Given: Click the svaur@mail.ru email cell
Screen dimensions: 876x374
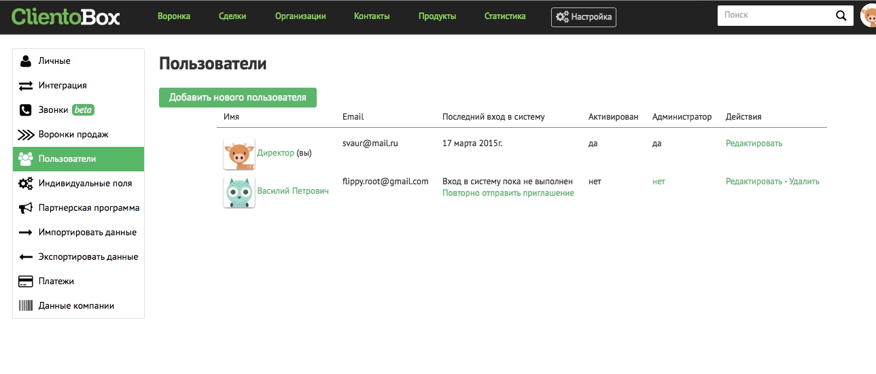Looking at the screenshot, I should click(x=370, y=143).
